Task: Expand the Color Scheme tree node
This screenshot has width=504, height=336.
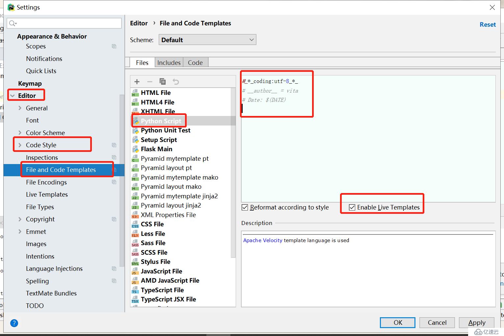Action: point(20,133)
